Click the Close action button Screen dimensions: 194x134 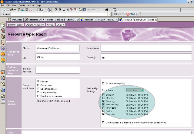[50, 25]
